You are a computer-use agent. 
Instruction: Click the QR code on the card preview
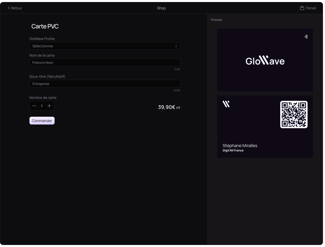294,114
